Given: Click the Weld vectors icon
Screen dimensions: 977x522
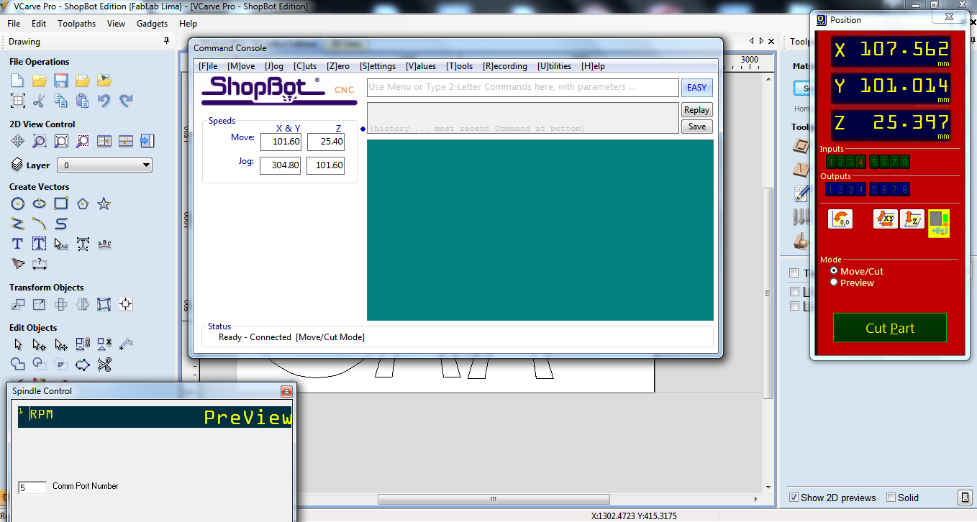Looking at the screenshot, I should tap(18, 365).
